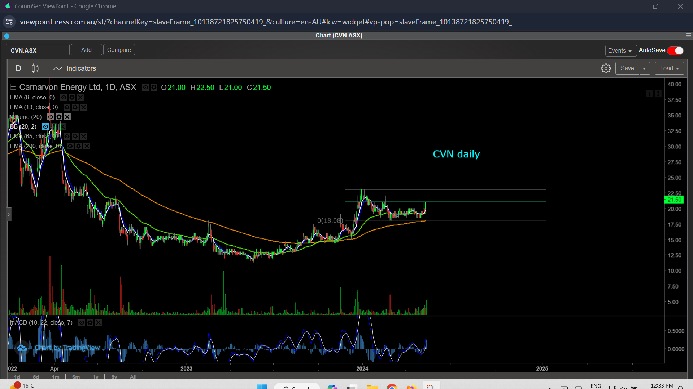
Task: Open Copilot from taskbar
Action: [x=332, y=387]
